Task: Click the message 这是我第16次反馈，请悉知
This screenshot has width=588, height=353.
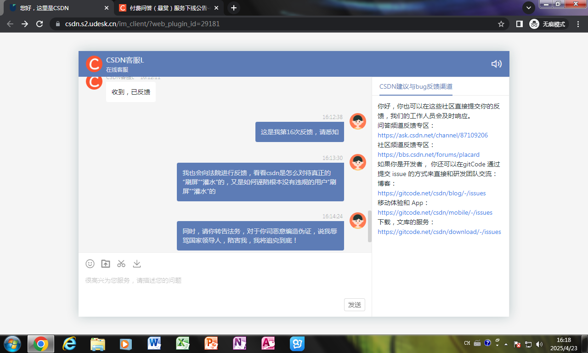Action: point(300,132)
